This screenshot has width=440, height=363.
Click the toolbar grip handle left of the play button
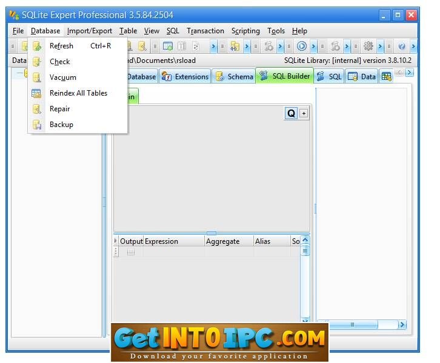click(x=289, y=47)
